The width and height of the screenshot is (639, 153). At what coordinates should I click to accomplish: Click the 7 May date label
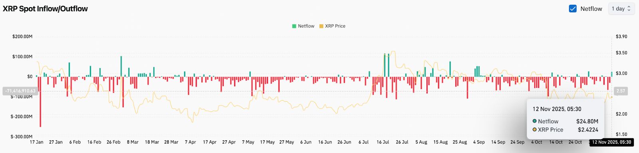248,142
